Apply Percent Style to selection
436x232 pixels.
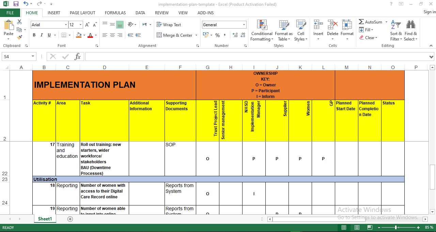click(217, 35)
